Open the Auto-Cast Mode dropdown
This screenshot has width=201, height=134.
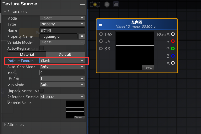pyautogui.click(x=62, y=67)
